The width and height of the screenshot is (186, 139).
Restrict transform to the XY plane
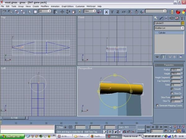pos(124,12)
